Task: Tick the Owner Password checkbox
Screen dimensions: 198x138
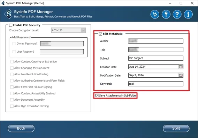Action: tap(14, 44)
